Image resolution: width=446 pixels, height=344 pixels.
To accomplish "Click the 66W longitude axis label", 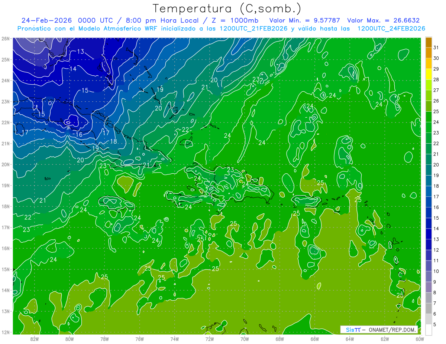I will coord(314,339).
